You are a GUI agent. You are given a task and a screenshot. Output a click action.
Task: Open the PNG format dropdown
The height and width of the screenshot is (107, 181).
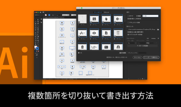point(150,43)
